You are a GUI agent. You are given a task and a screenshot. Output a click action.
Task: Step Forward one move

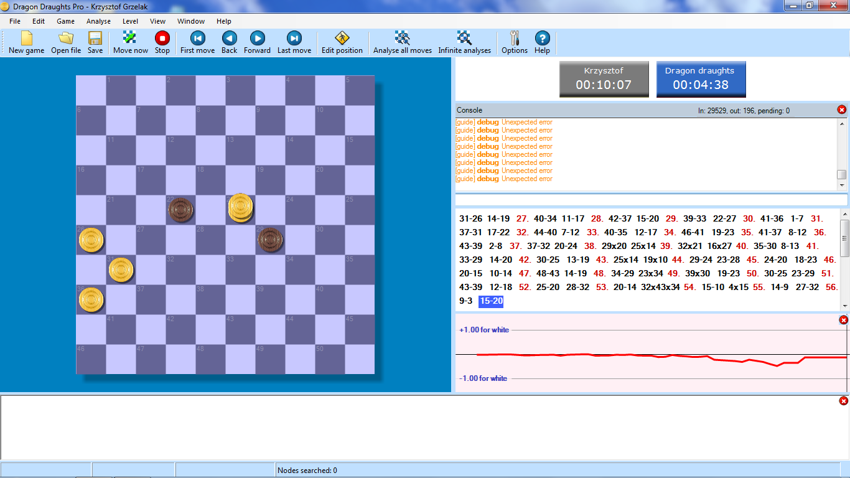pyautogui.click(x=257, y=42)
